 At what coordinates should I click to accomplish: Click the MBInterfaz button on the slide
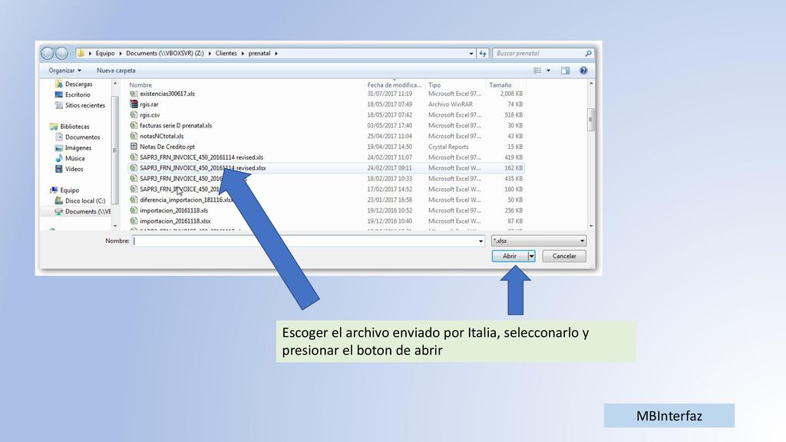tap(669, 415)
